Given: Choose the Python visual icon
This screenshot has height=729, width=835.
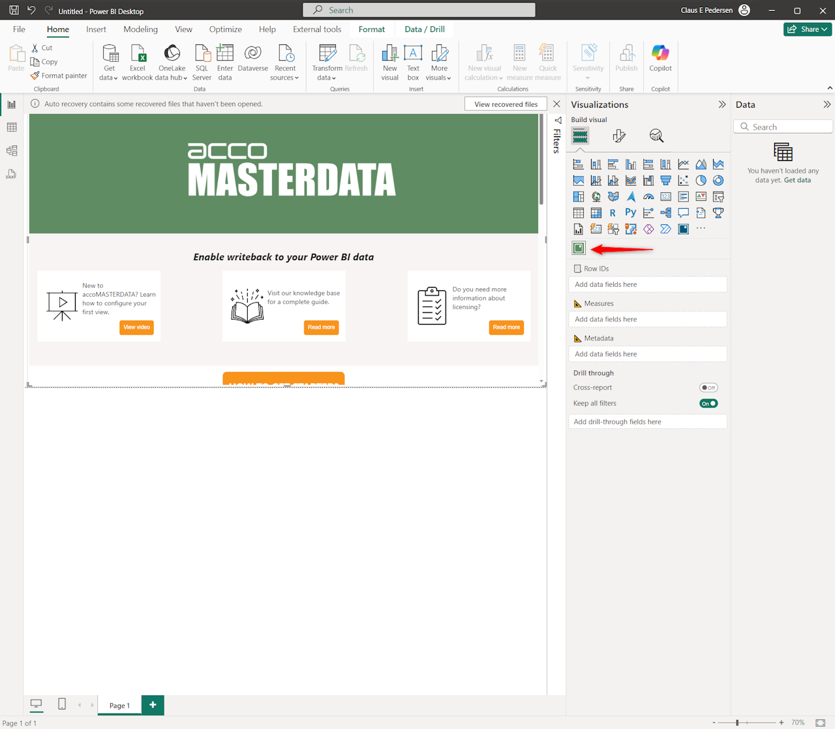Looking at the screenshot, I should point(630,213).
